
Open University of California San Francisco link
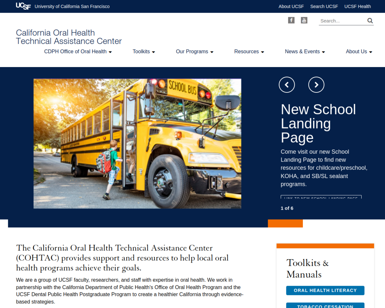(72, 6)
